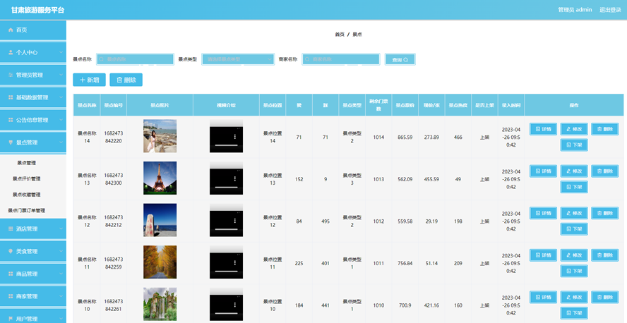Collapse the 景点管理 menu chevron
Image resolution: width=627 pixels, height=323 pixels.
point(61,142)
